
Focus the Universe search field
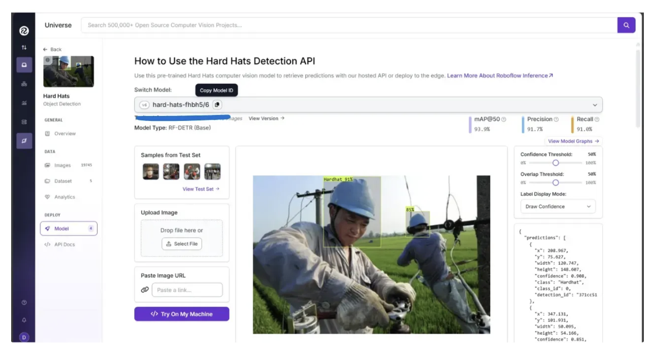tap(349, 25)
